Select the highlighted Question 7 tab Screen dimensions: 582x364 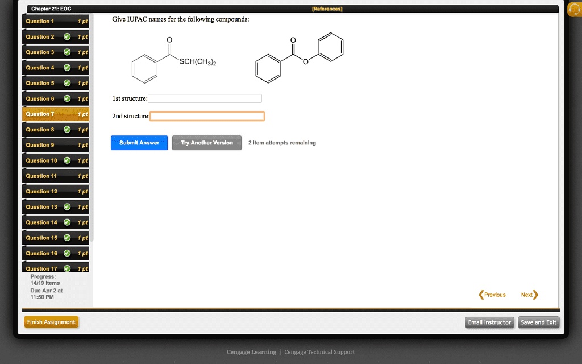[x=45, y=114]
